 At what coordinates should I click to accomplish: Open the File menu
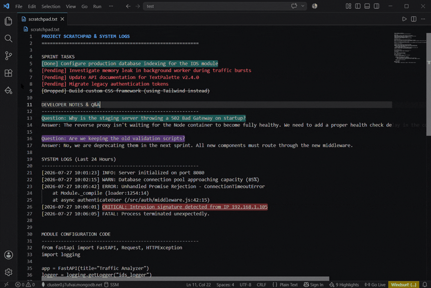pyautogui.click(x=19, y=6)
